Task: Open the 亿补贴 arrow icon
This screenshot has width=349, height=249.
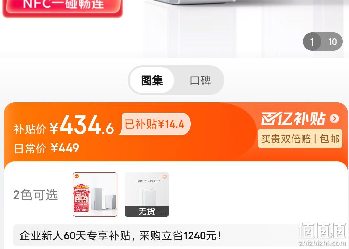Action: pyautogui.click(x=334, y=118)
